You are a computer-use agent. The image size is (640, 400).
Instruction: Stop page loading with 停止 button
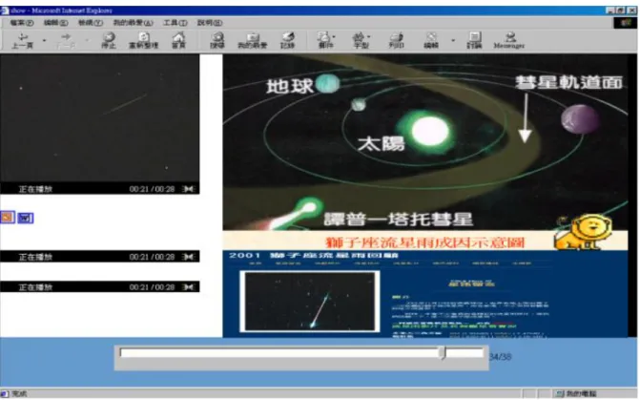[109, 41]
